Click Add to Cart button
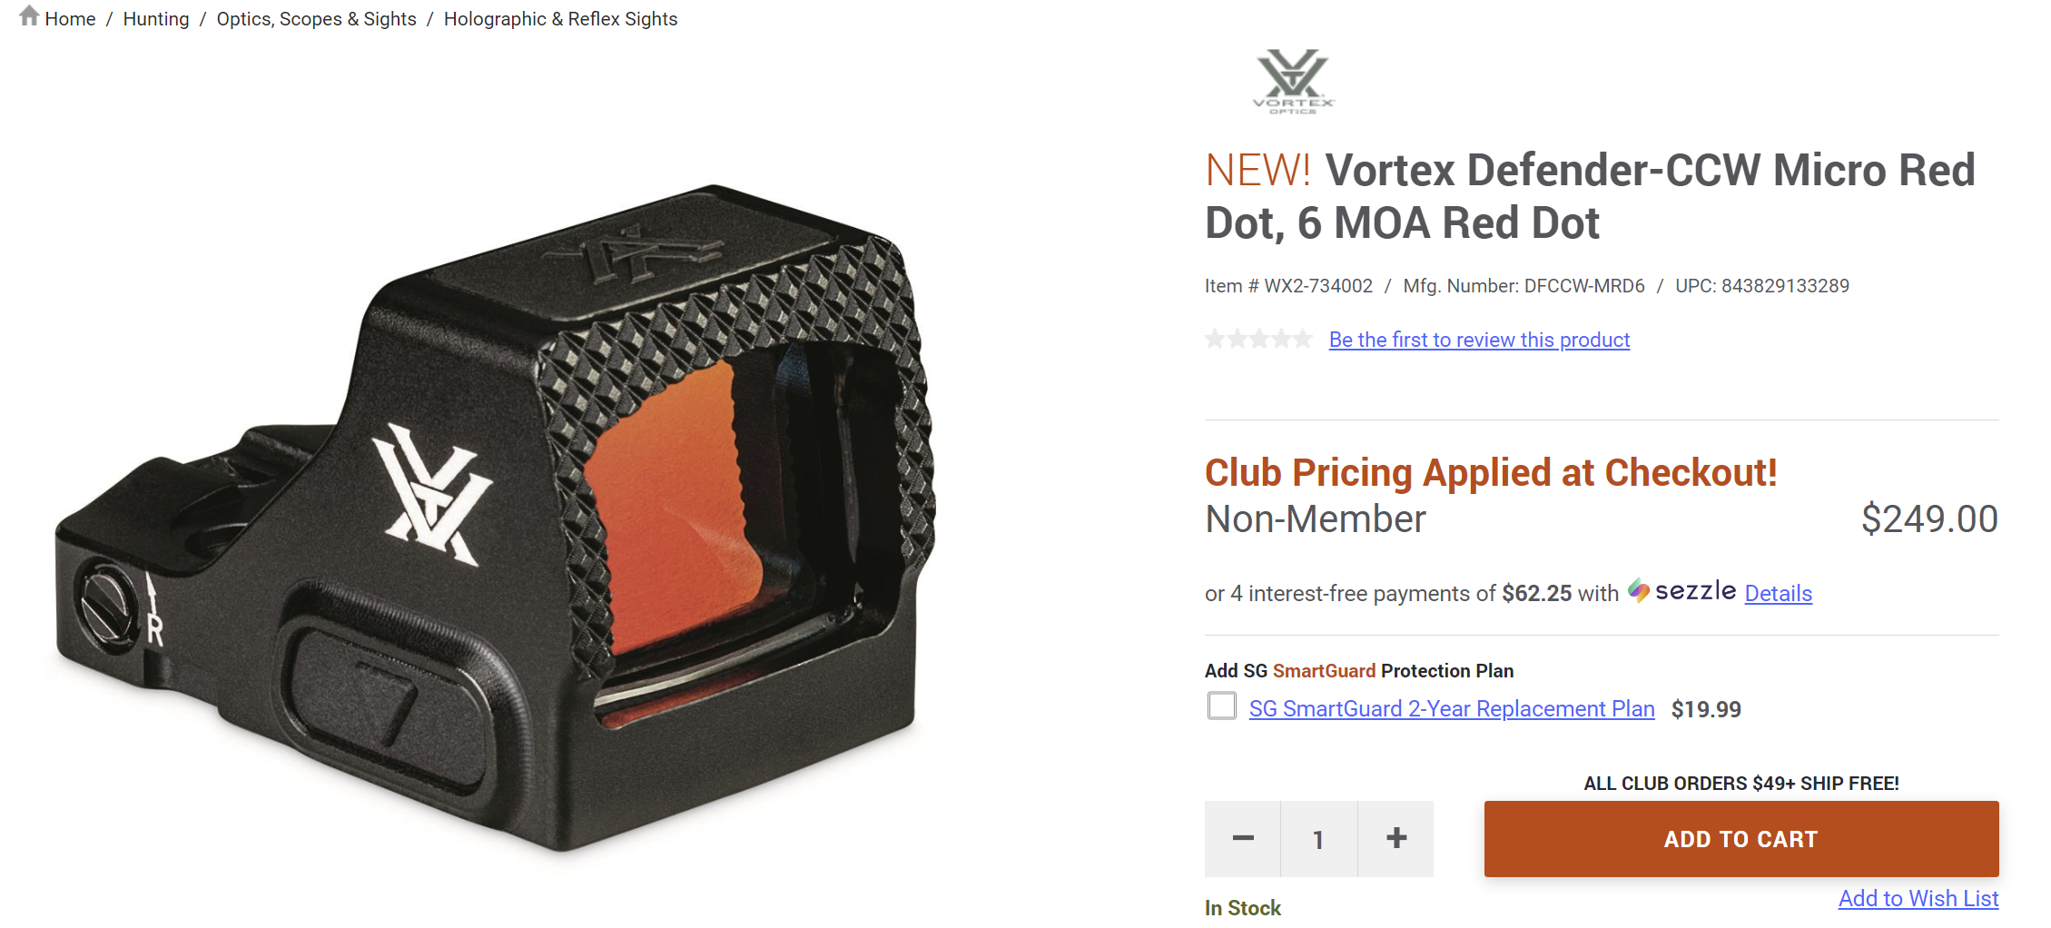The width and height of the screenshot is (2051, 928). click(x=1741, y=839)
